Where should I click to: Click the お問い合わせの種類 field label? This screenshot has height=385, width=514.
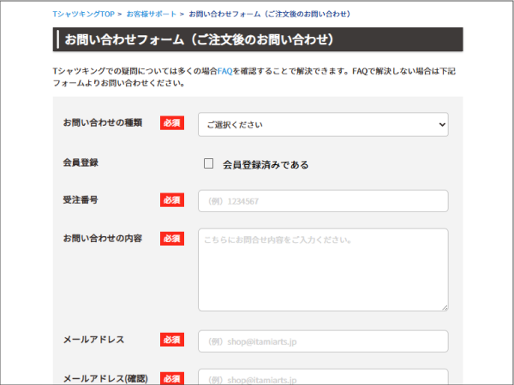(102, 123)
